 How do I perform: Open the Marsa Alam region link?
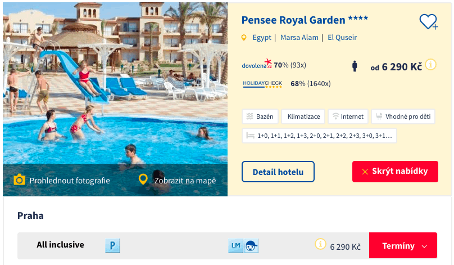pyautogui.click(x=298, y=38)
